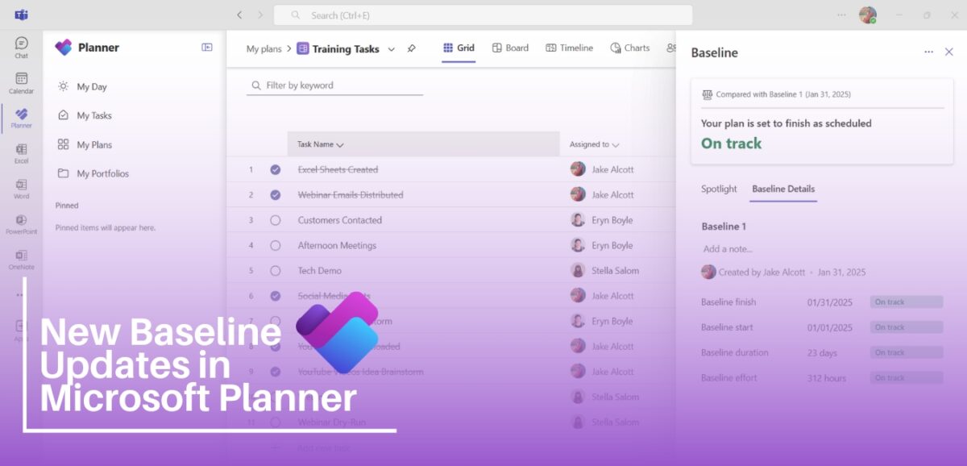Image resolution: width=967 pixels, height=466 pixels.
Task: Collapse the Planner navigation pane
Action: click(207, 47)
